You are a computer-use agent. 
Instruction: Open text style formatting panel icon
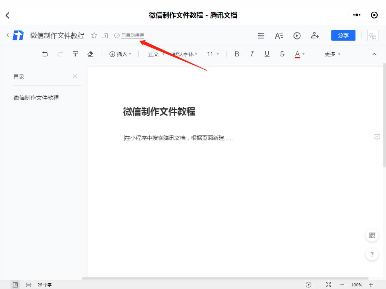pyautogui.click(x=279, y=36)
